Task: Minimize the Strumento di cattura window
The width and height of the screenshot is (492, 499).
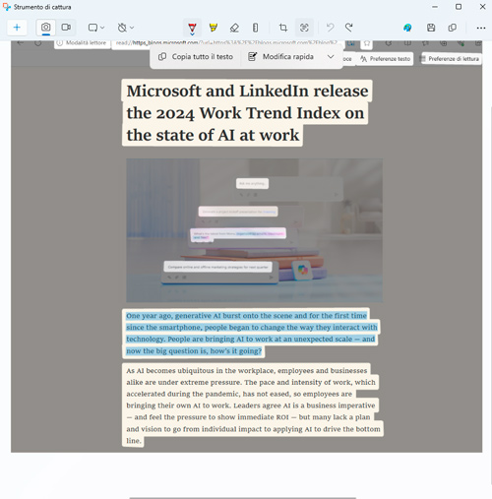Action: coord(435,7)
